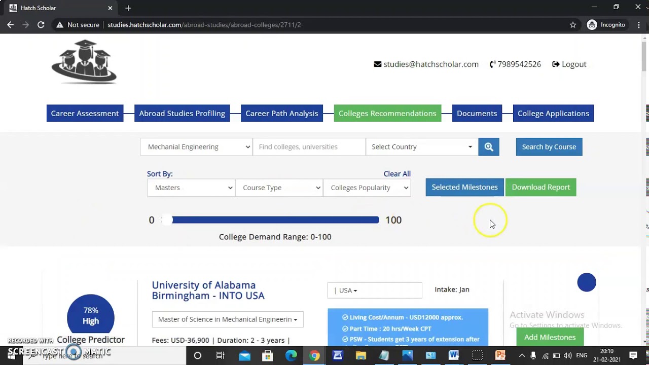Open Microsoft Word on the taskbar
The height and width of the screenshot is (365, 649).
click(453, 355)
